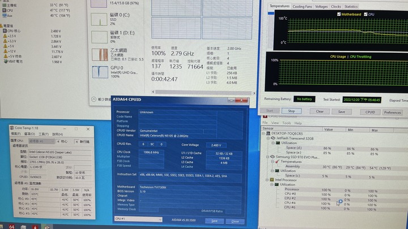This screenshot has height=229, width=408.
Task: Click the +3.3 V voltage warning icon
Action: 5,41
